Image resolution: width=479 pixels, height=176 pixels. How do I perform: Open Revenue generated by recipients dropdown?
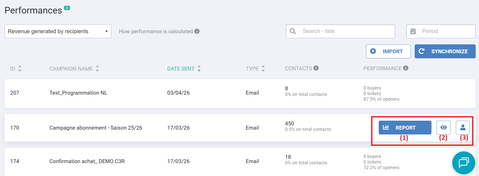pos(58,31)
